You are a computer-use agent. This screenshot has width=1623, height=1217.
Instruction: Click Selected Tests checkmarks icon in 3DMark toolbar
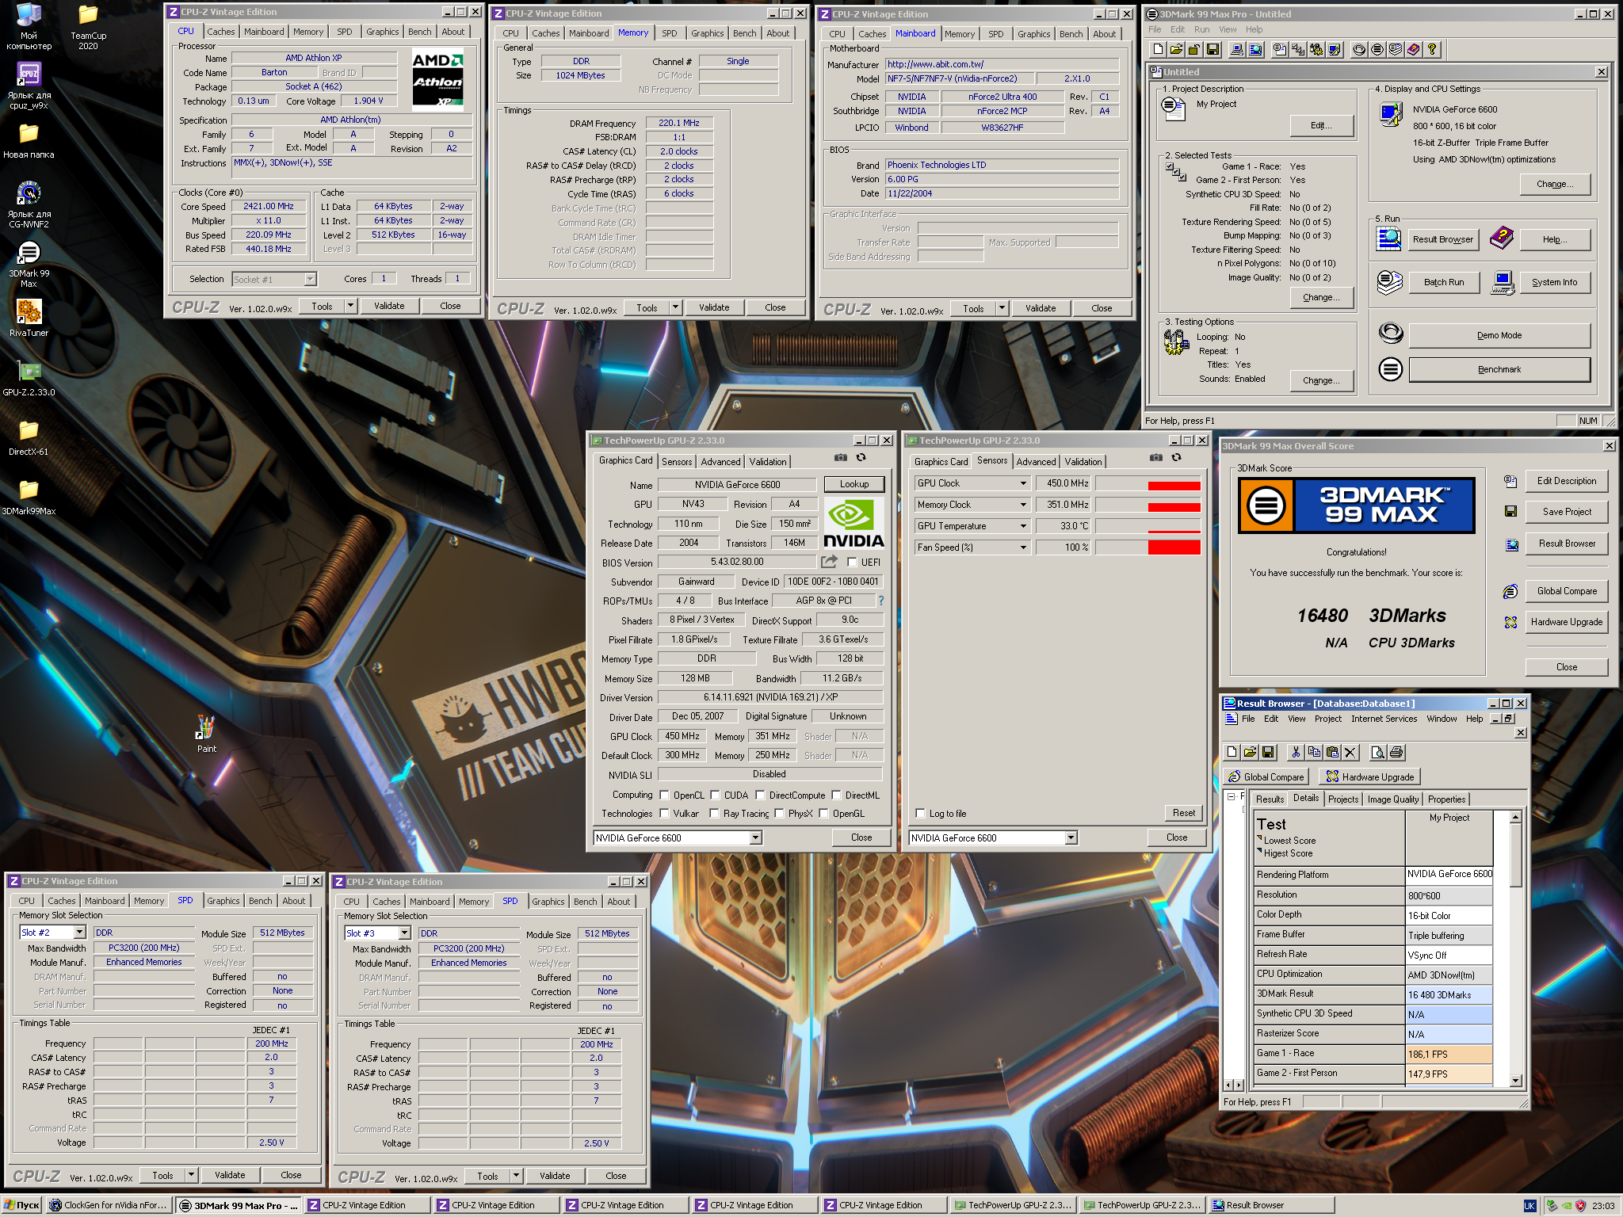(x=1298, y=50)
